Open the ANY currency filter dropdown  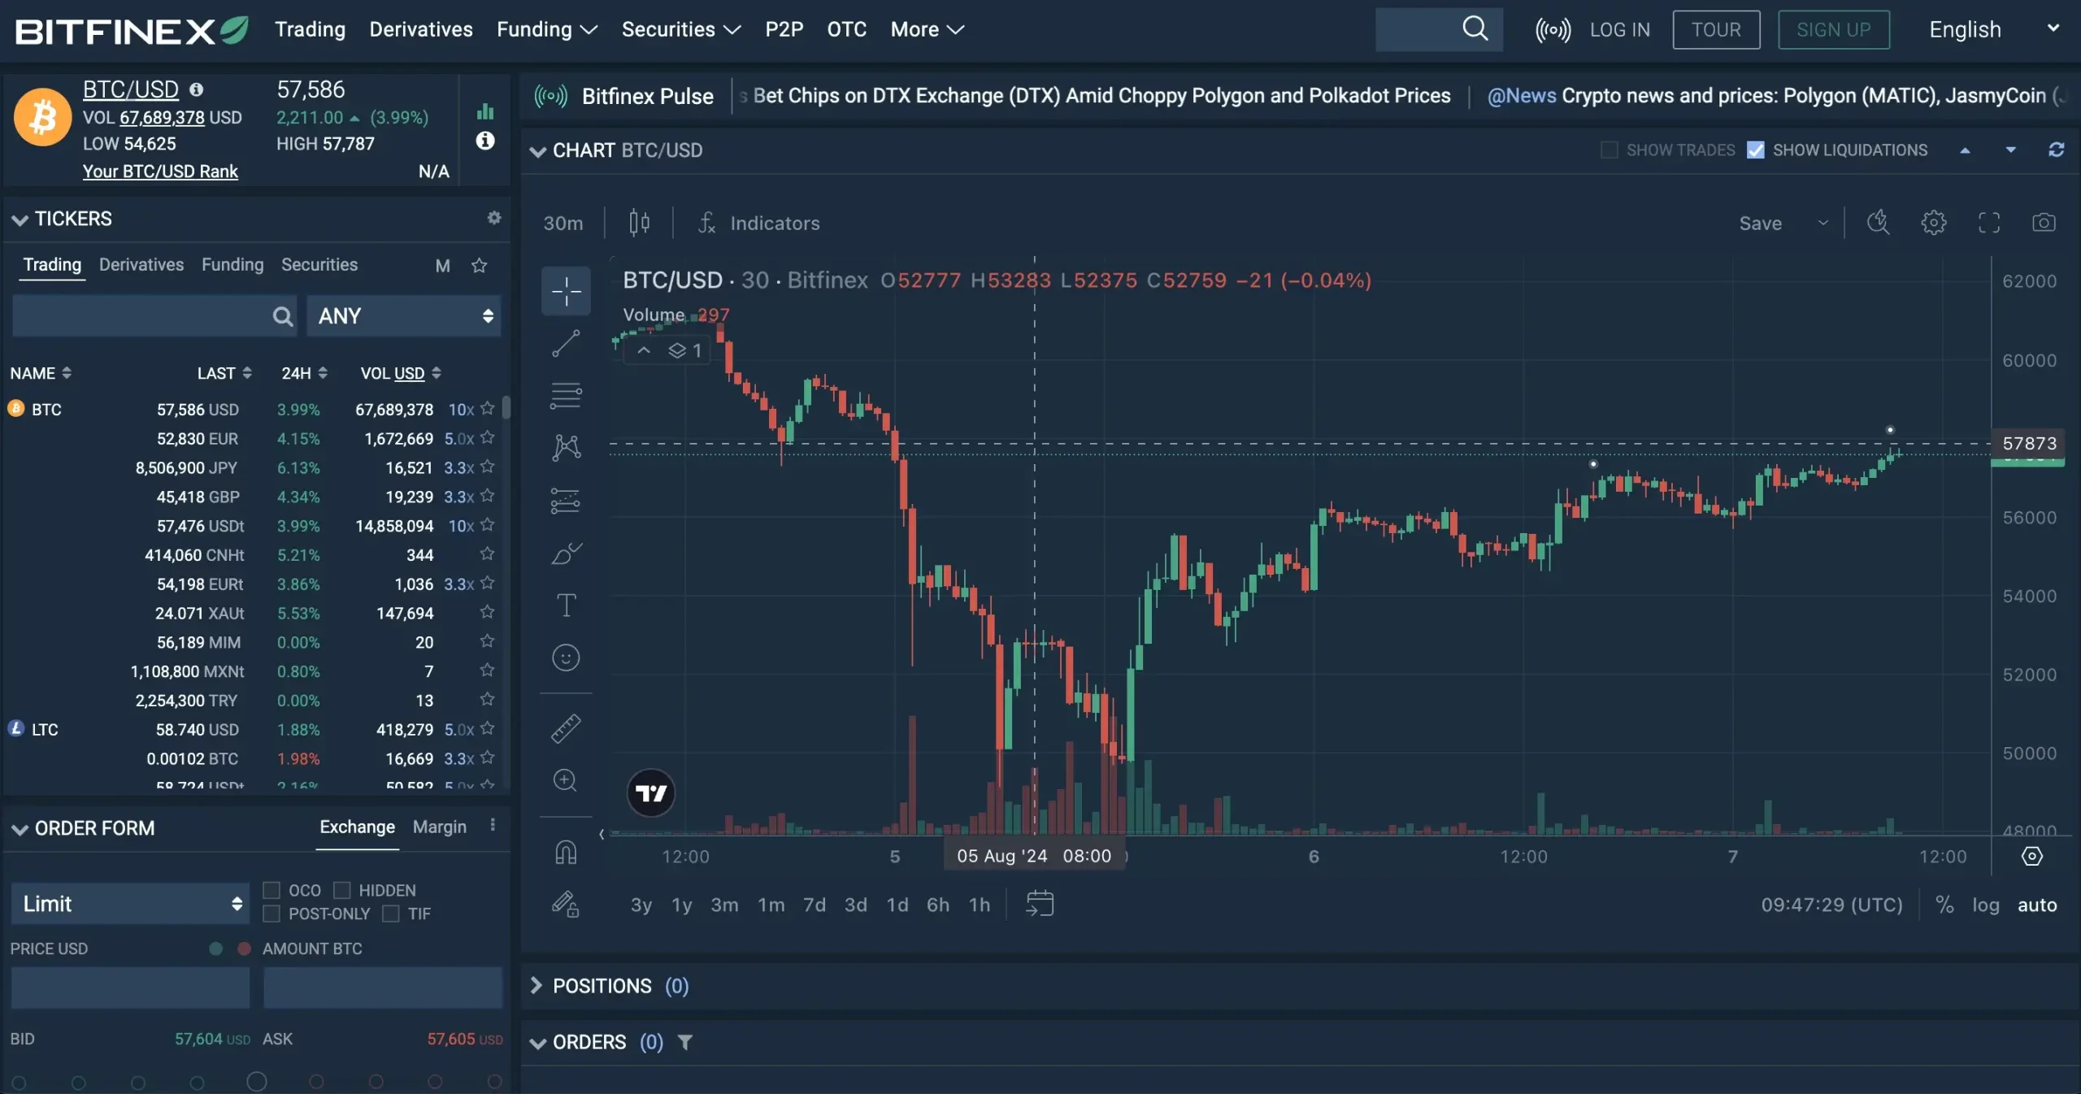click(404, 315)
